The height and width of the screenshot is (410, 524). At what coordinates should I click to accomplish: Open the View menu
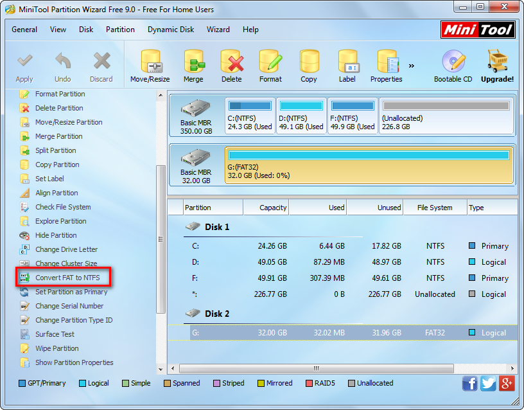click(58, 30)
